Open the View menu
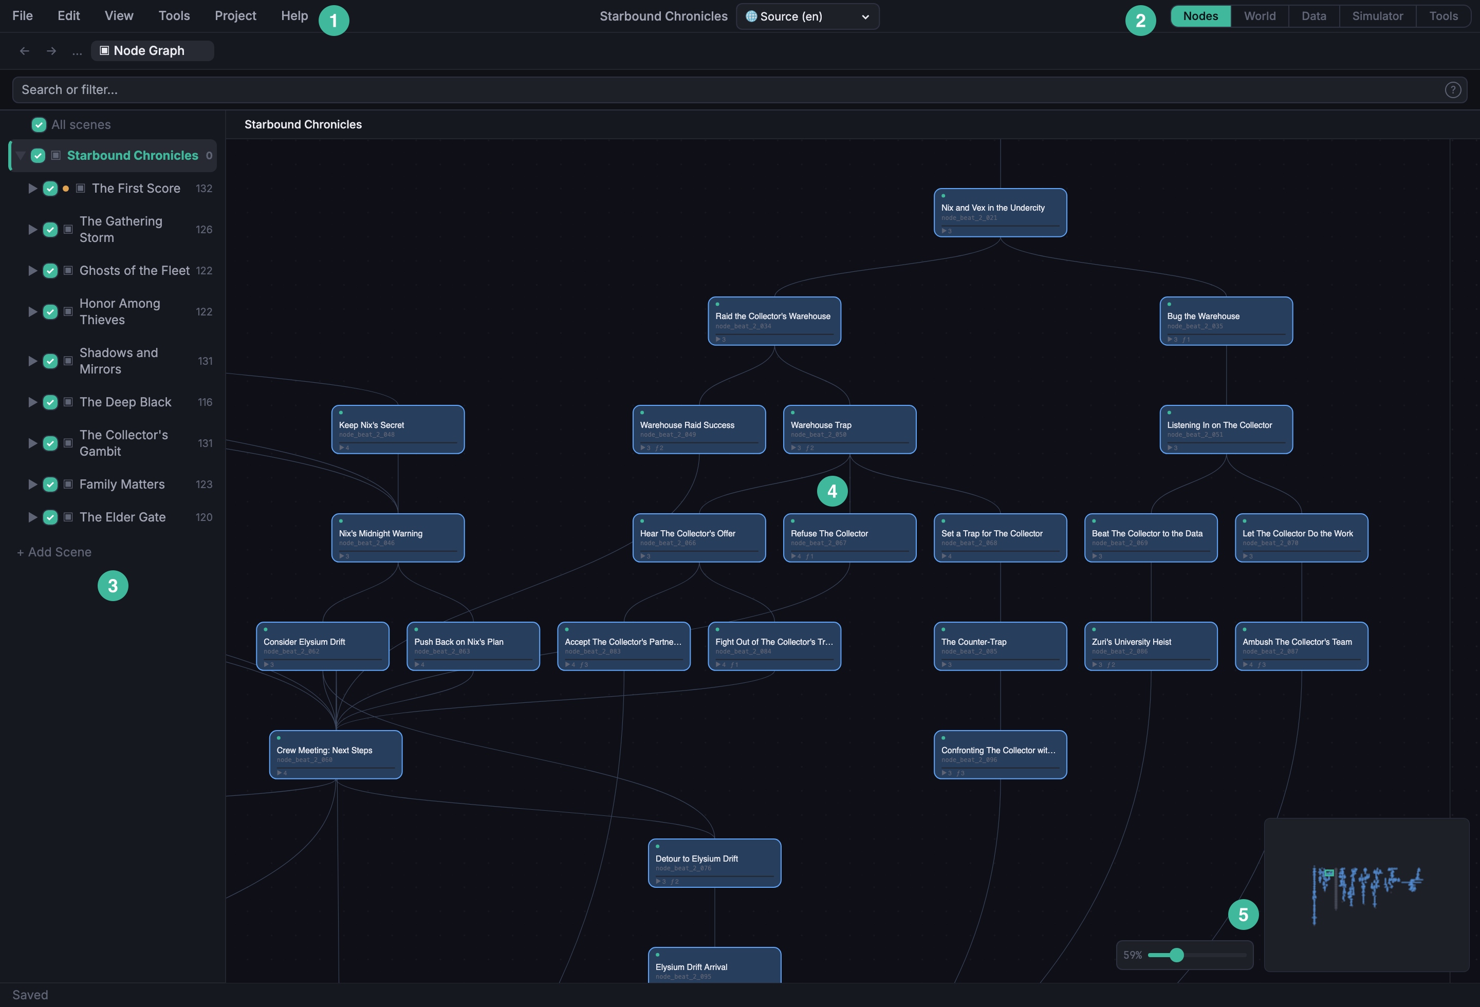Image resolution: width=1480 pixels, height=1007 pixels. coord(119,16)
